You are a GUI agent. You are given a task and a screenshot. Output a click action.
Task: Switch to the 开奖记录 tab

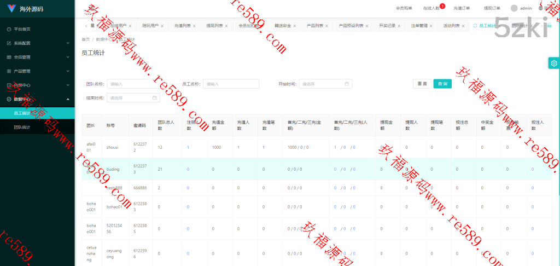pyautogui.click(x=387, y=26)
